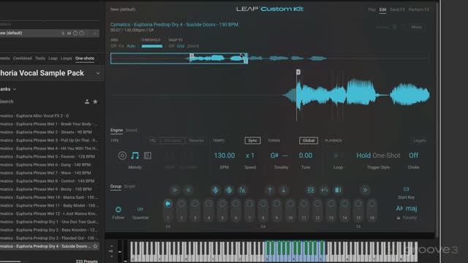Select the three-bar engine type icon
The width and height of the screenshot is (468, 263).
pyautogui.click(x=148, y=156)
